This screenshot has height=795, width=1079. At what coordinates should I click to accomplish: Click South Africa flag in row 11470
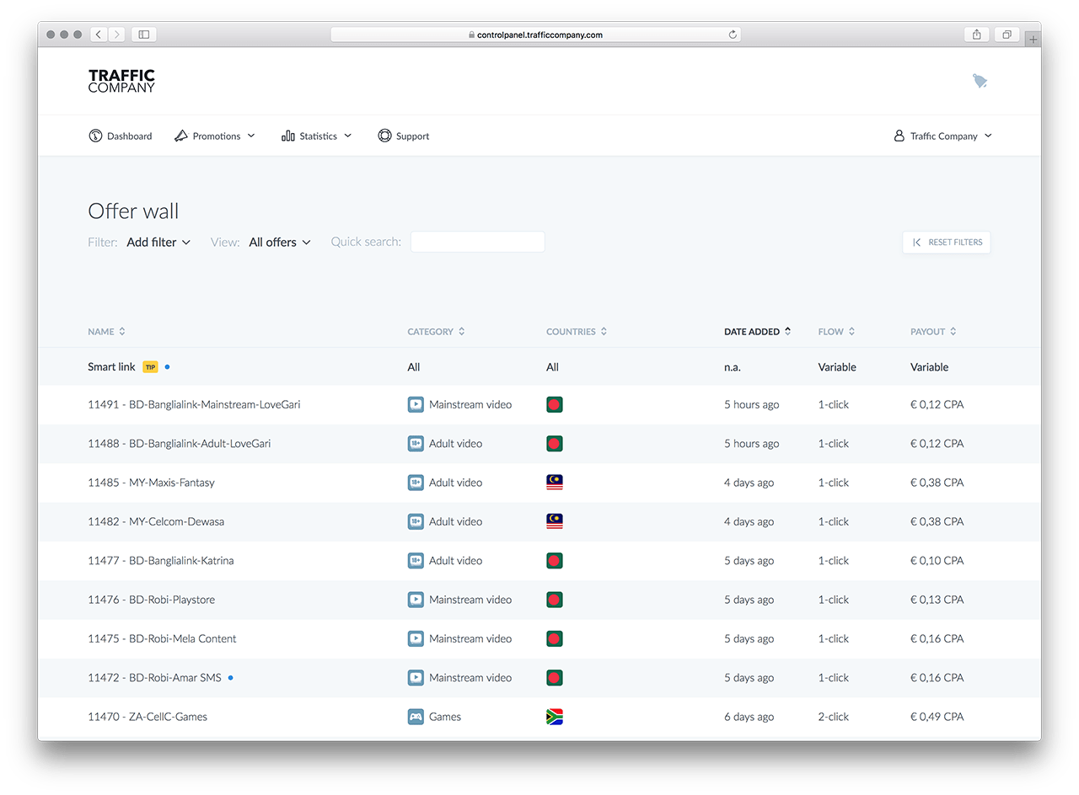(555, 717)
